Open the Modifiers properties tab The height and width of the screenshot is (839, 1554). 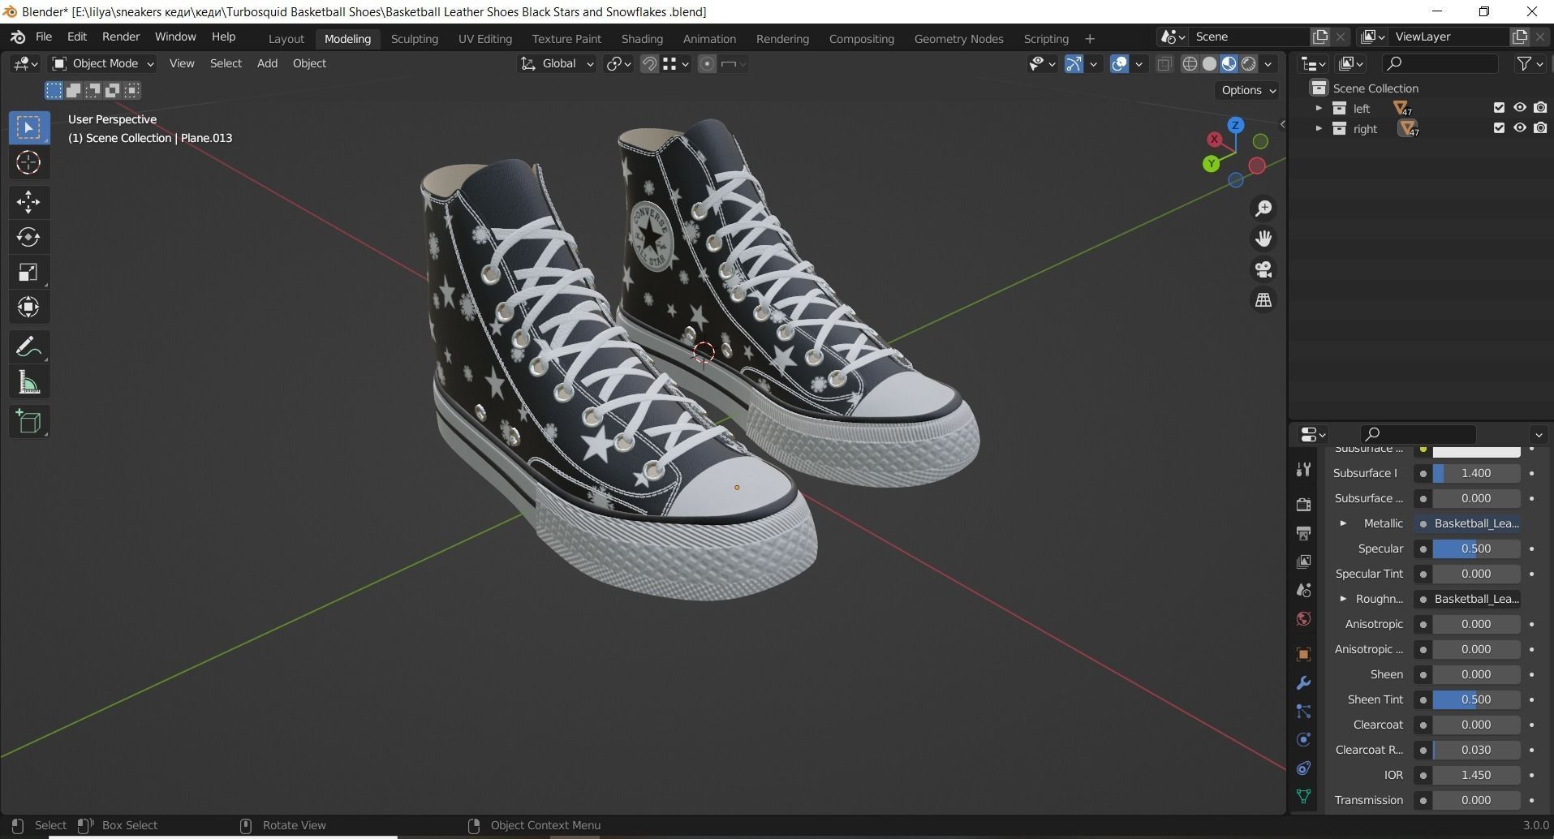point(1303,683)
